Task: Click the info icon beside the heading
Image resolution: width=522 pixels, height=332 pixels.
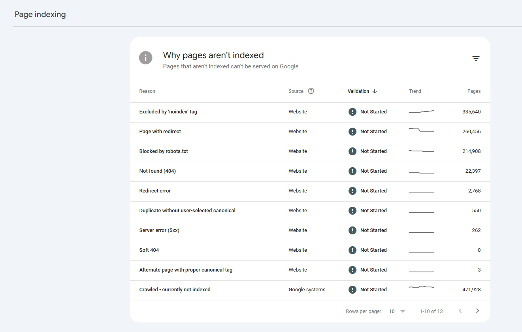Action: (145, 58)
